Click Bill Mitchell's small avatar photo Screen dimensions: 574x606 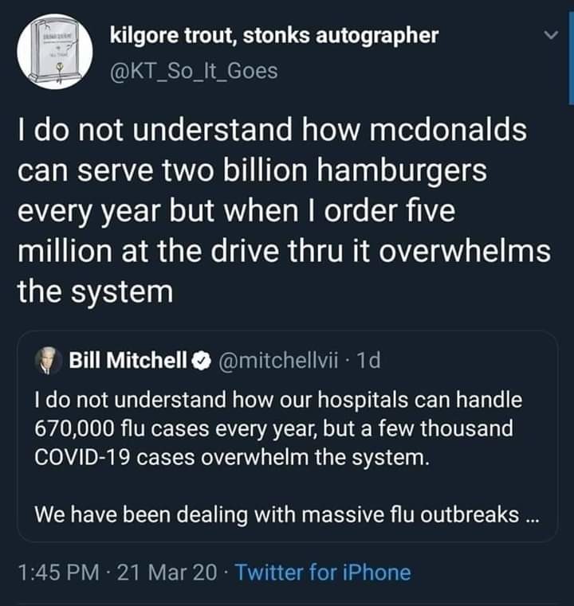coord(50,361)
